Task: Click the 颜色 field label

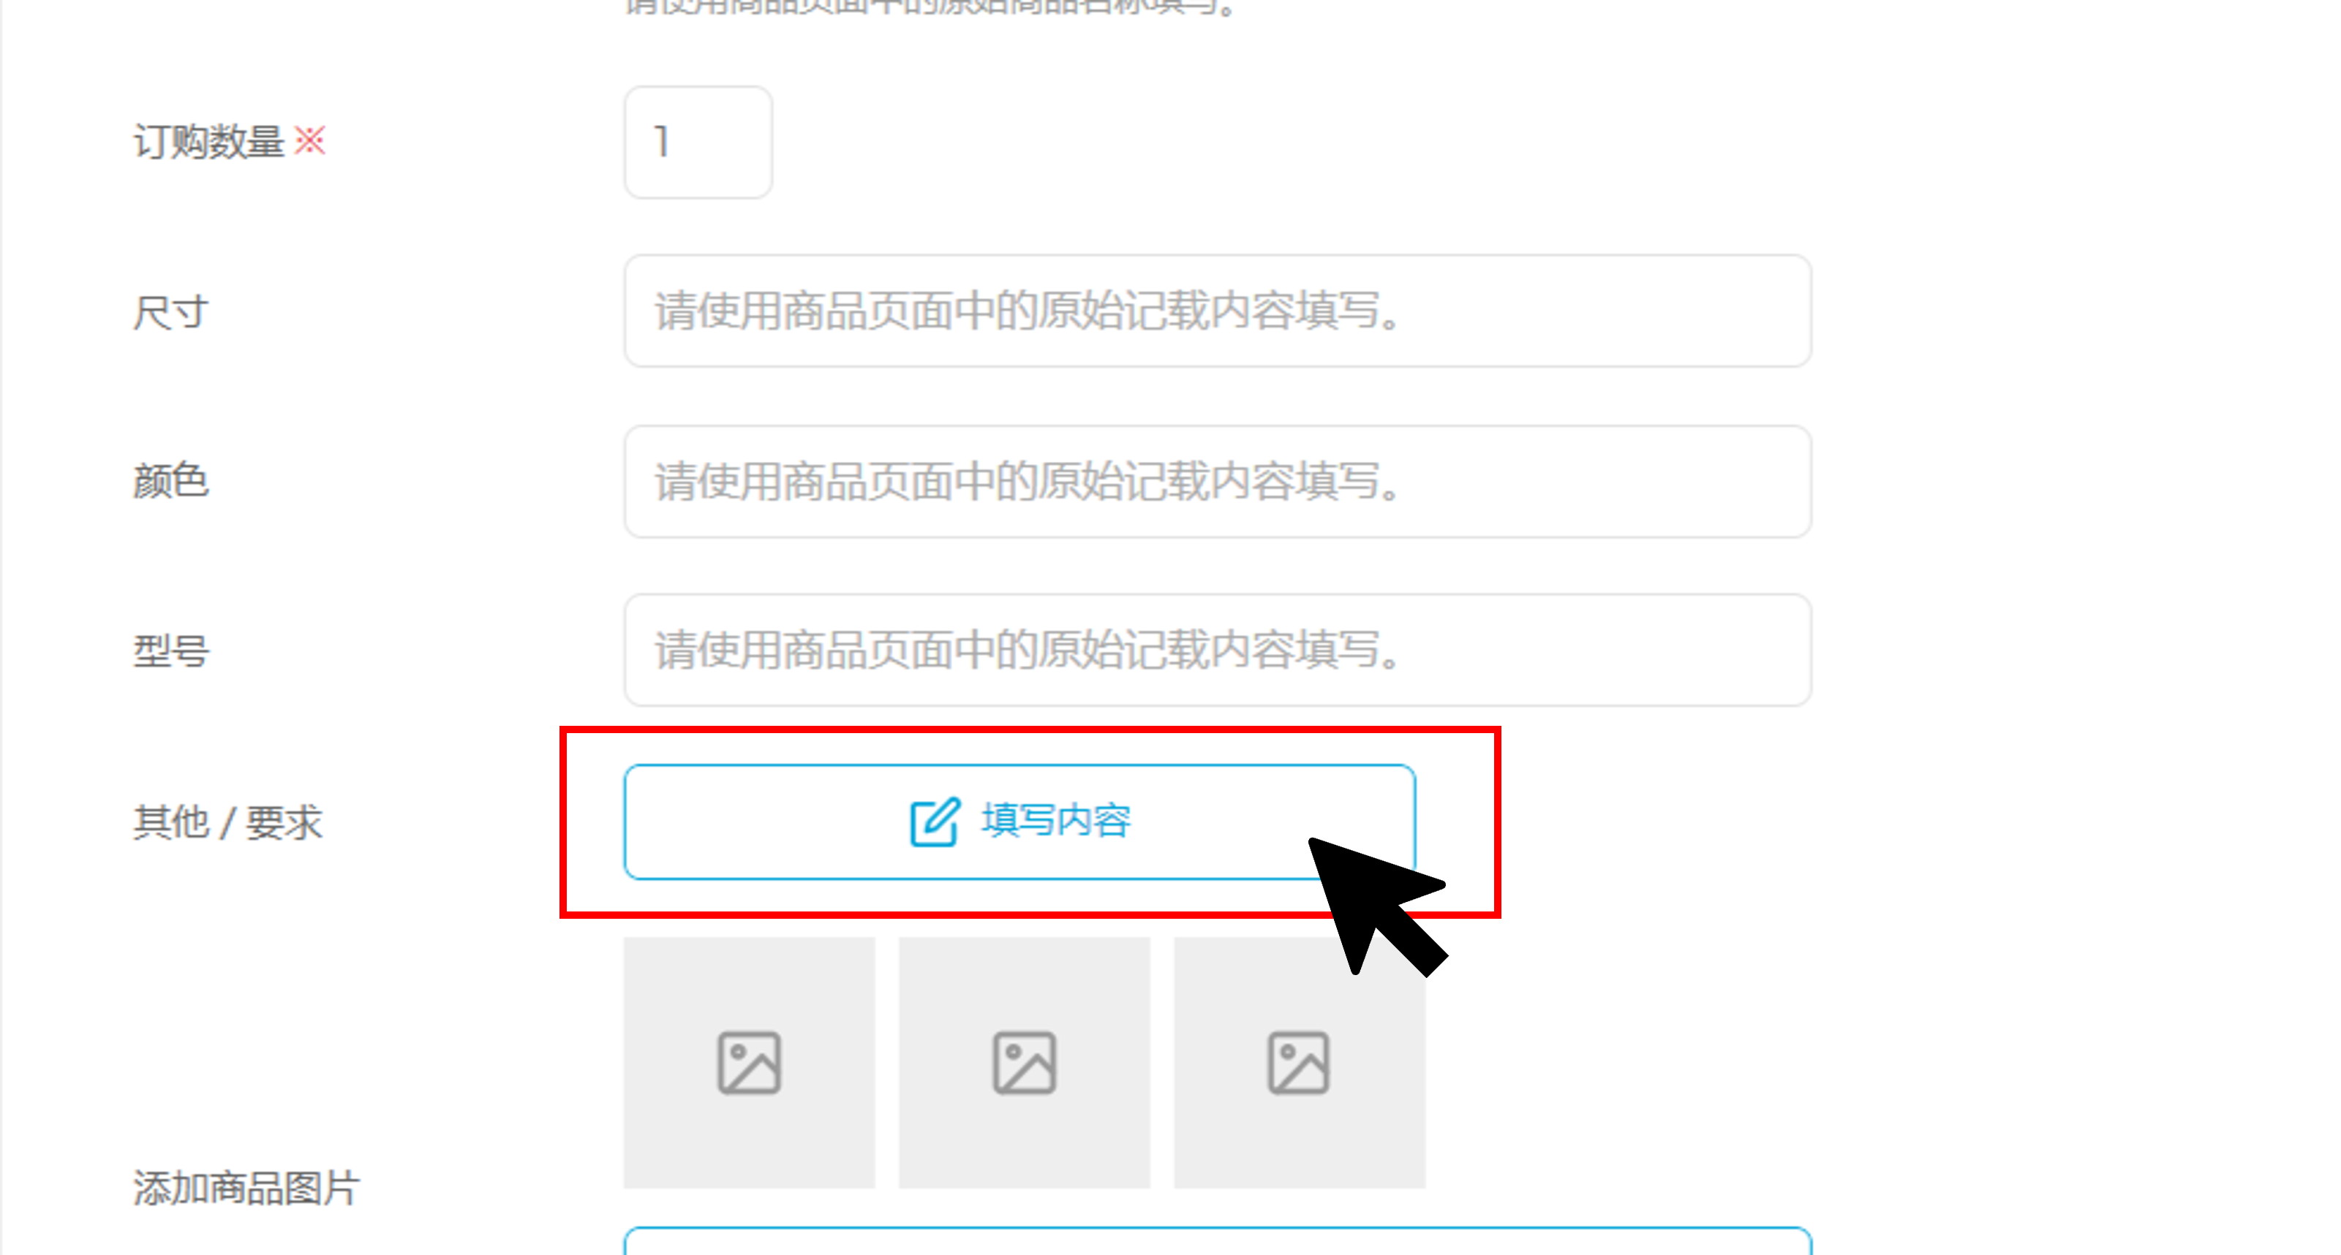Action: pyautogui.click(x=171, y=481)
